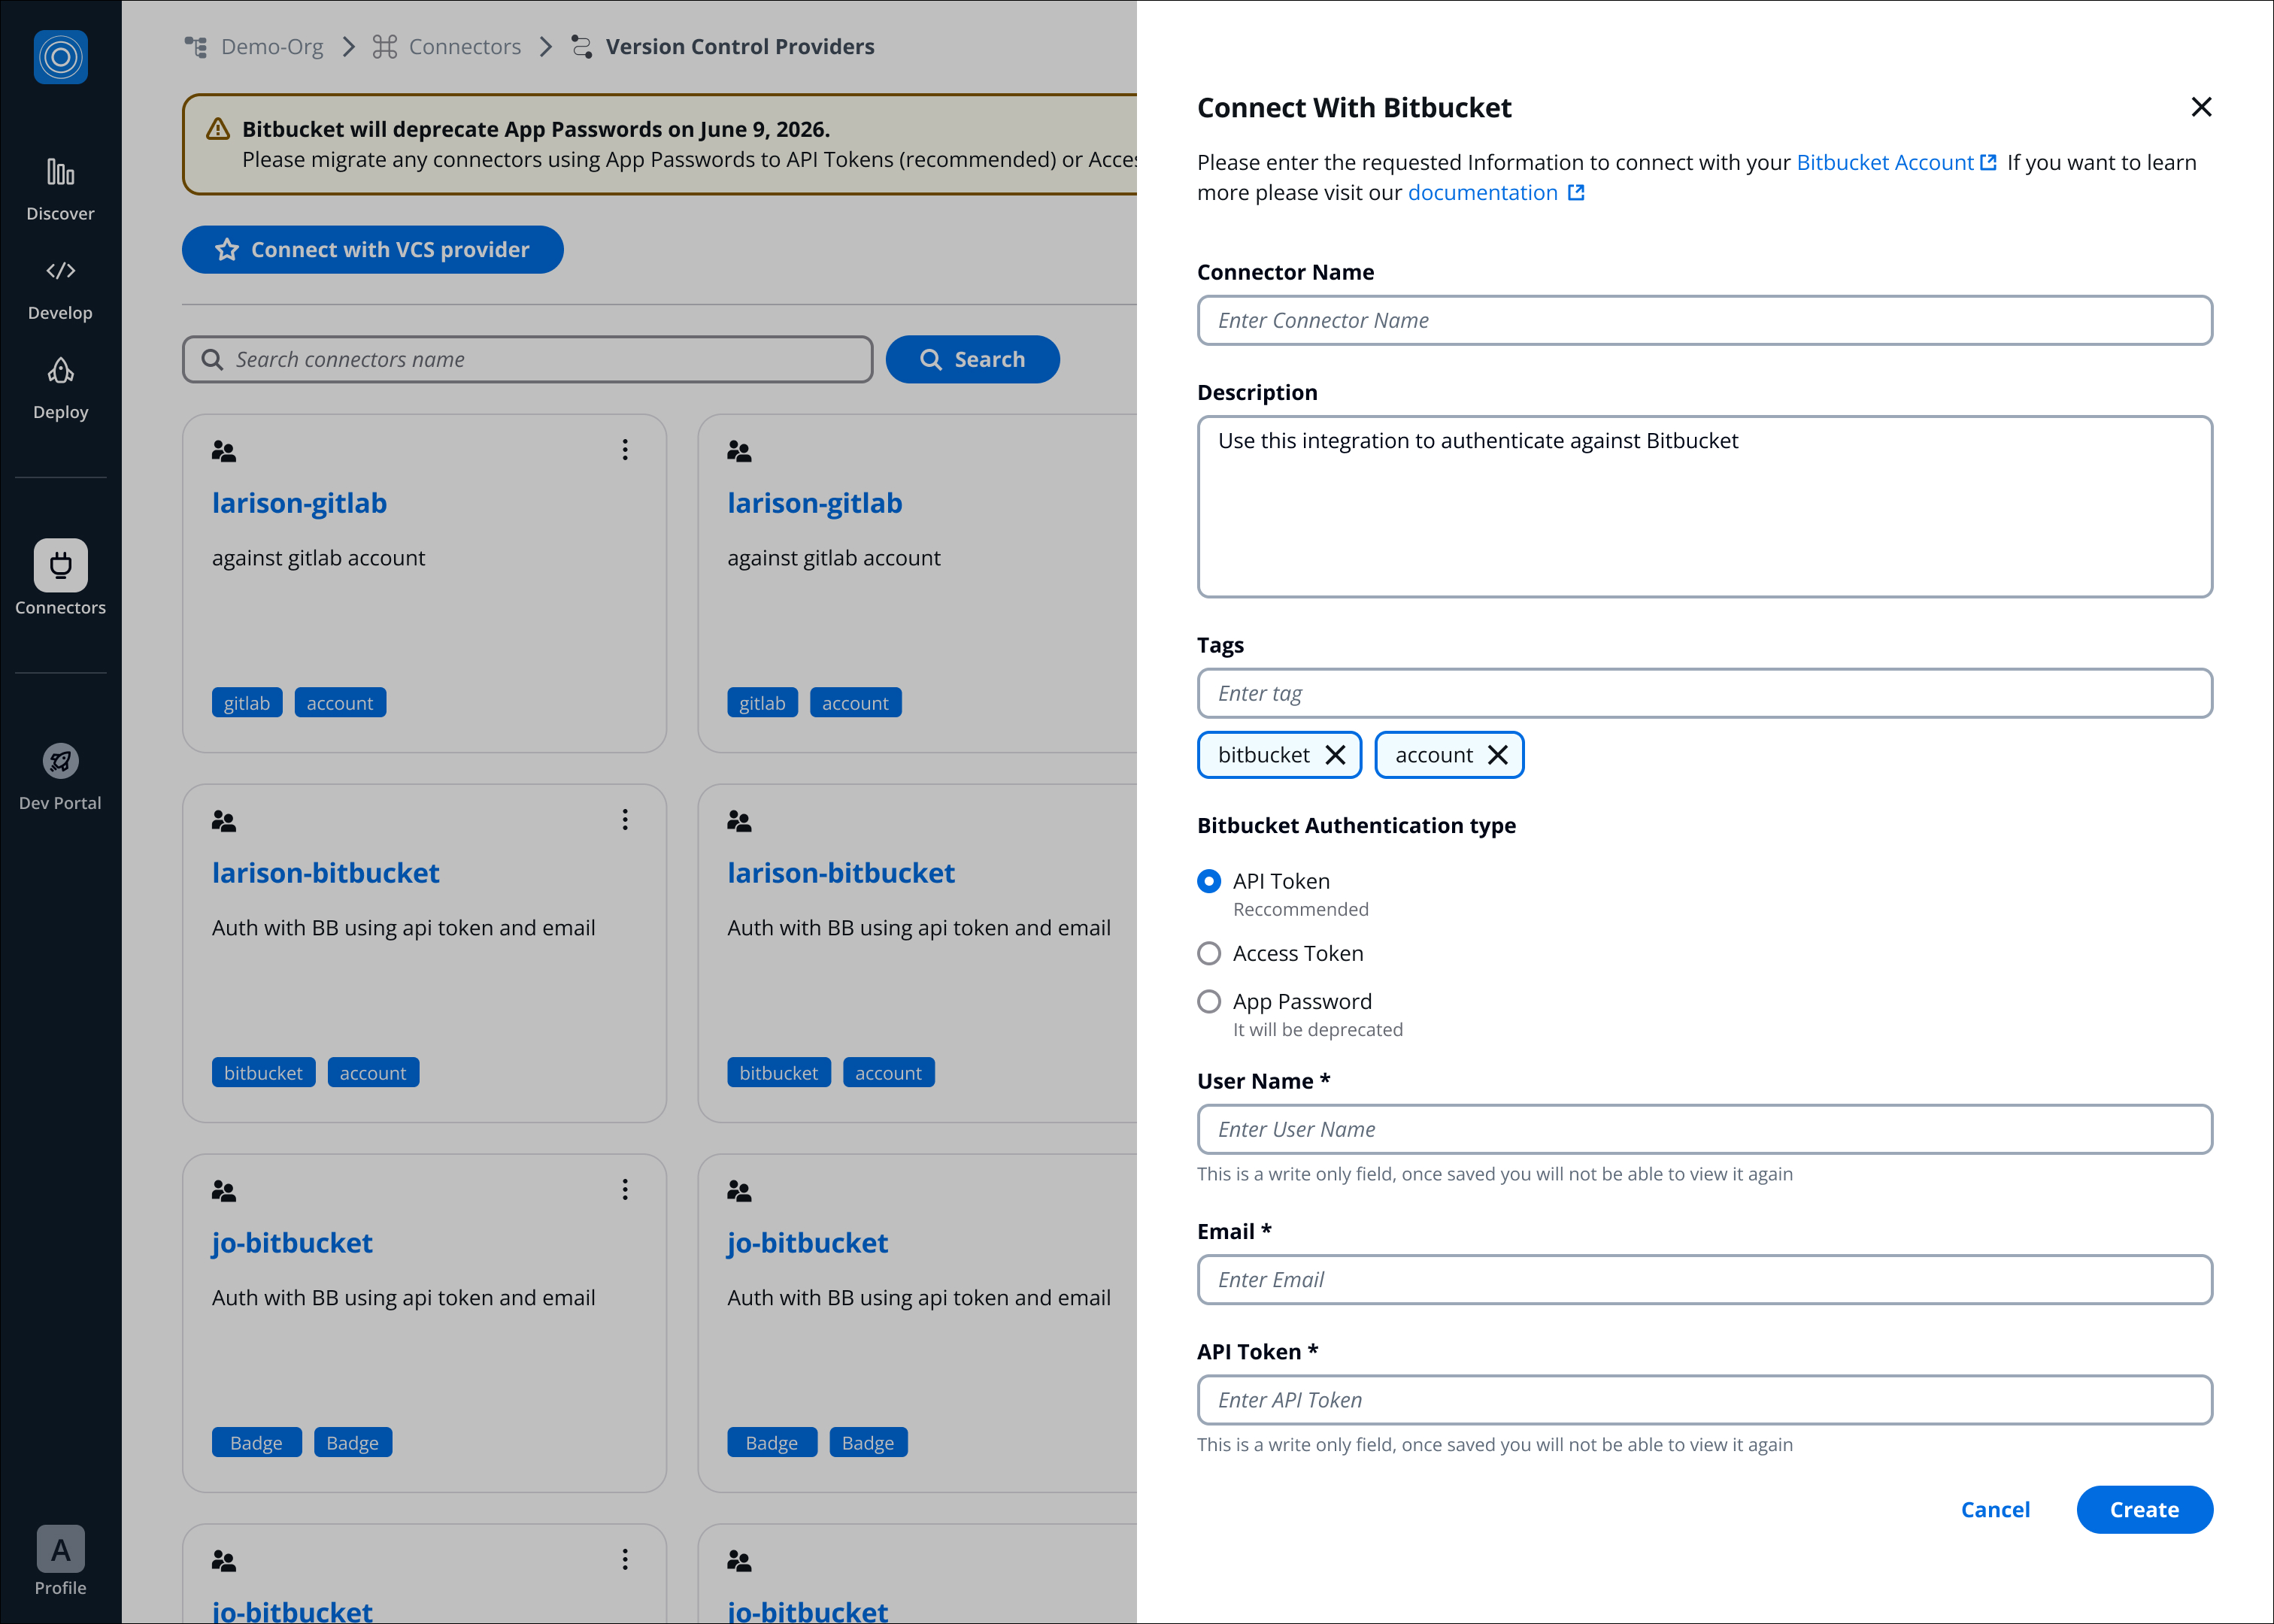Navigate to Connectors via the breadcrumb

pos(464,46)
